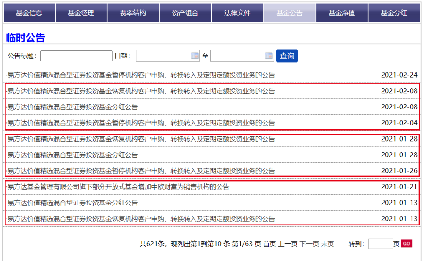Jump to 末页 last page
Viewport: 423px width, 261px height.
coord(327,244)
